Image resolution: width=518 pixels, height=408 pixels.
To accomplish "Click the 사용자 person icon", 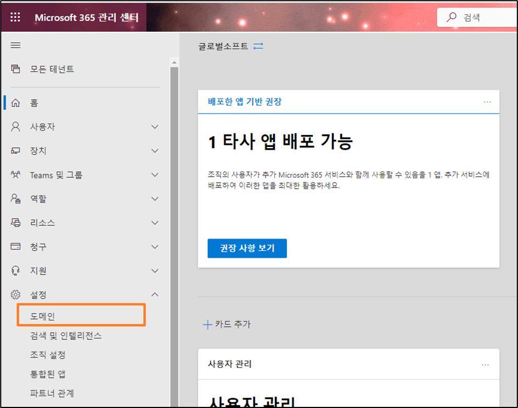I will point(15,127).
